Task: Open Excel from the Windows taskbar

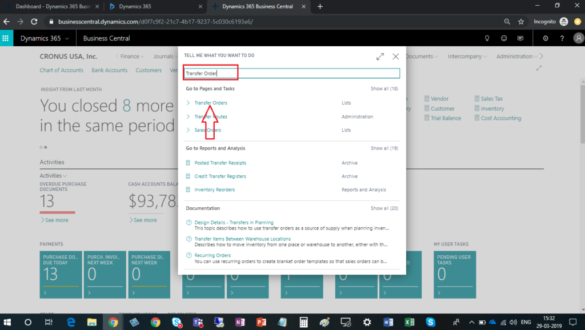Action: (409, 322)
